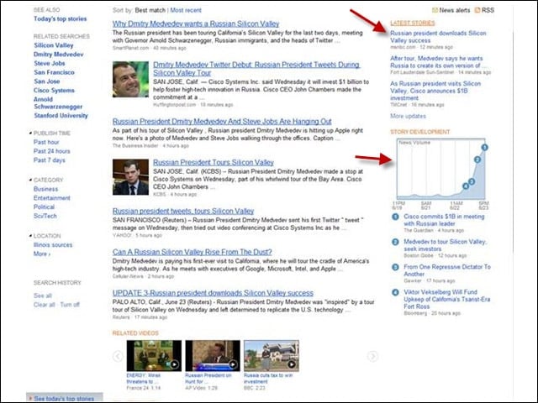Click More updates under Latest Stories
Image resolution: width=538 pixels, height=403 pixels.
[408, 116]
